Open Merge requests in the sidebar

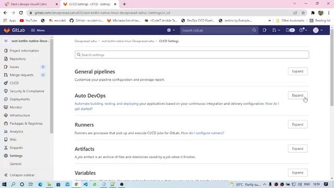(x=21, y=75)
